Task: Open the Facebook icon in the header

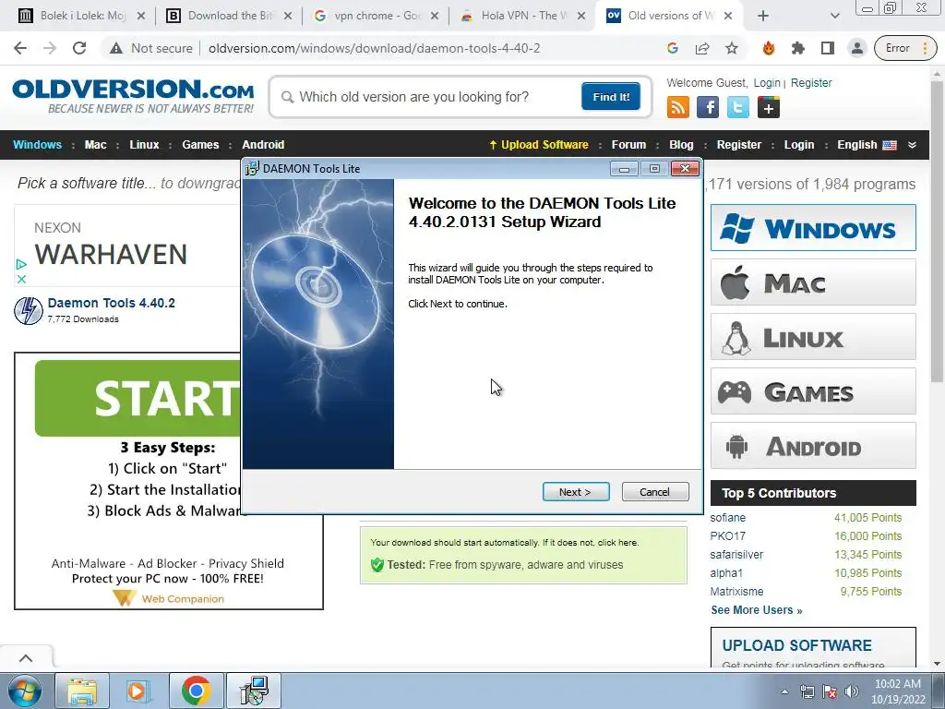Action: (x=708, y=108)
